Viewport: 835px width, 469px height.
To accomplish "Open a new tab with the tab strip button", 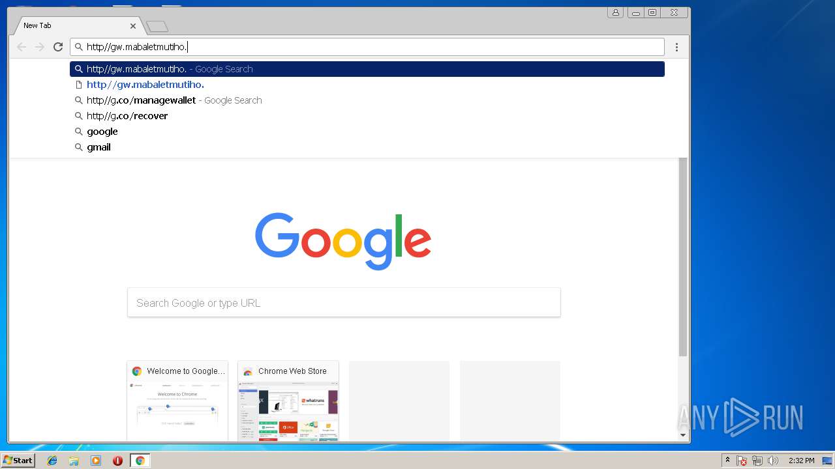I will coord(157,26).
